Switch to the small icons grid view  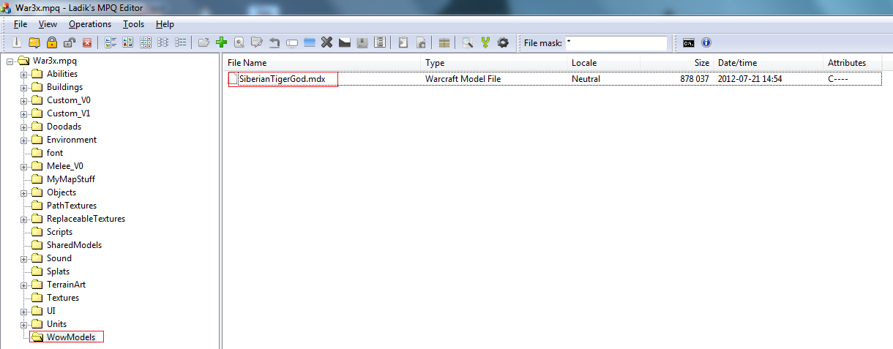tap(146, 43)
